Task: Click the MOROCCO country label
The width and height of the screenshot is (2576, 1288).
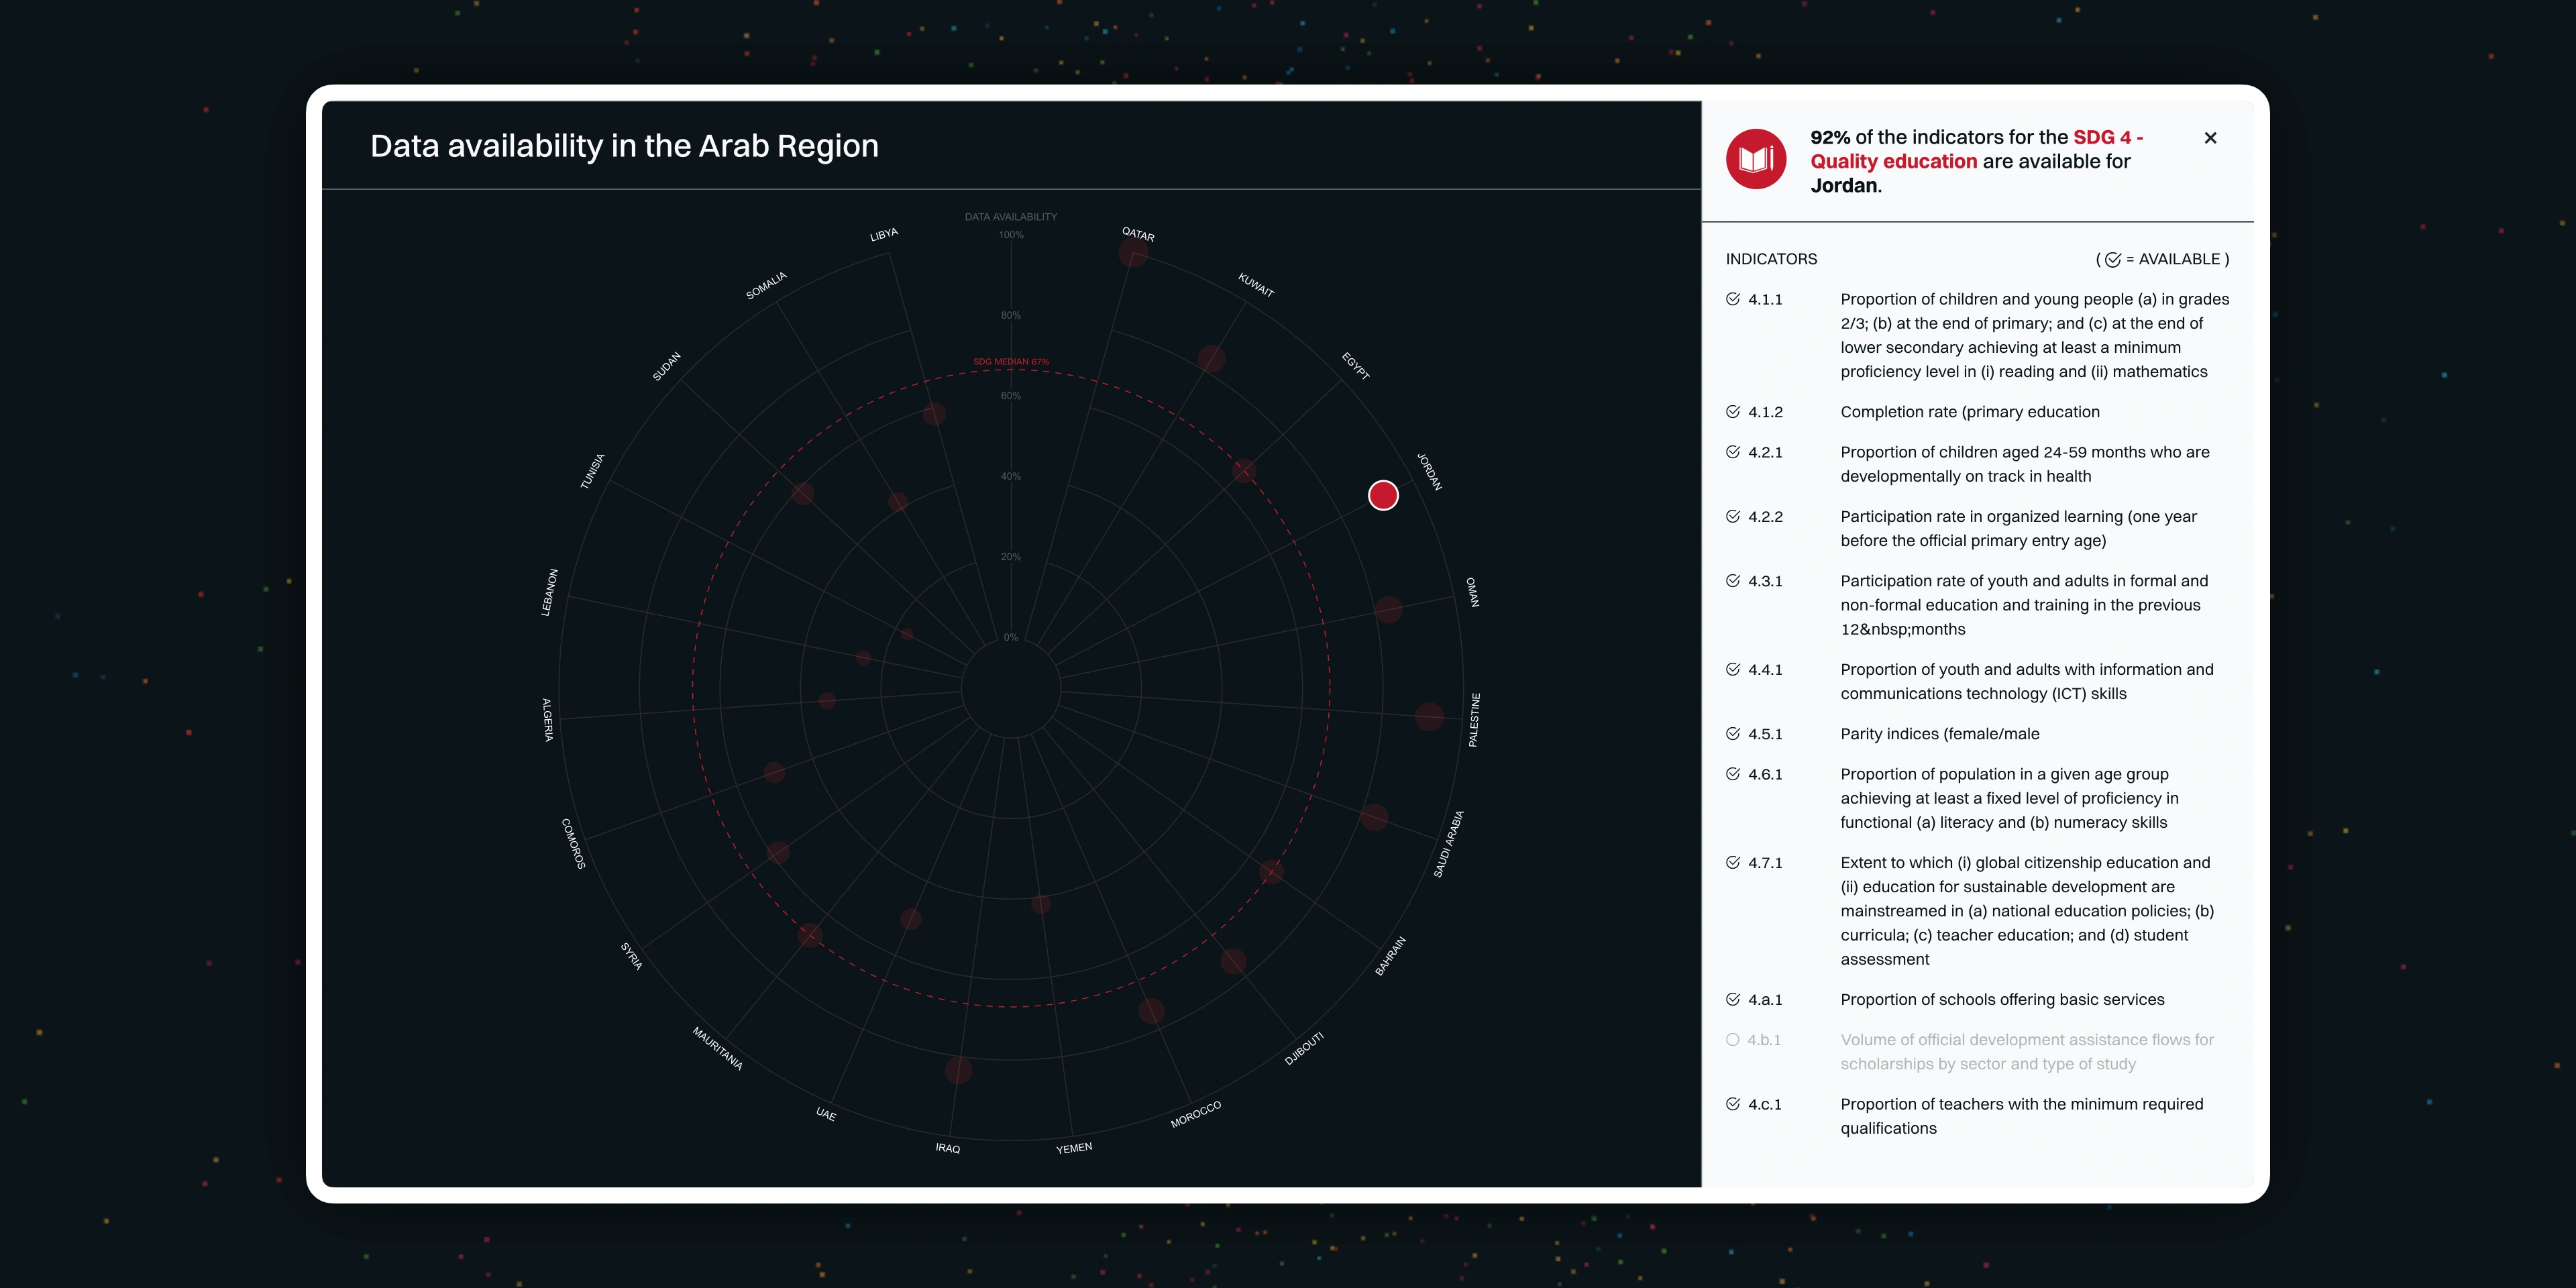Action: [1196, 1114]
